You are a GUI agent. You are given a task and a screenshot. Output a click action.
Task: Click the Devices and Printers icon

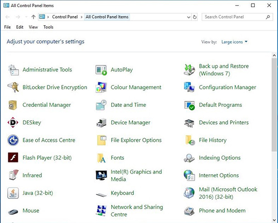(x=189, y=123)
